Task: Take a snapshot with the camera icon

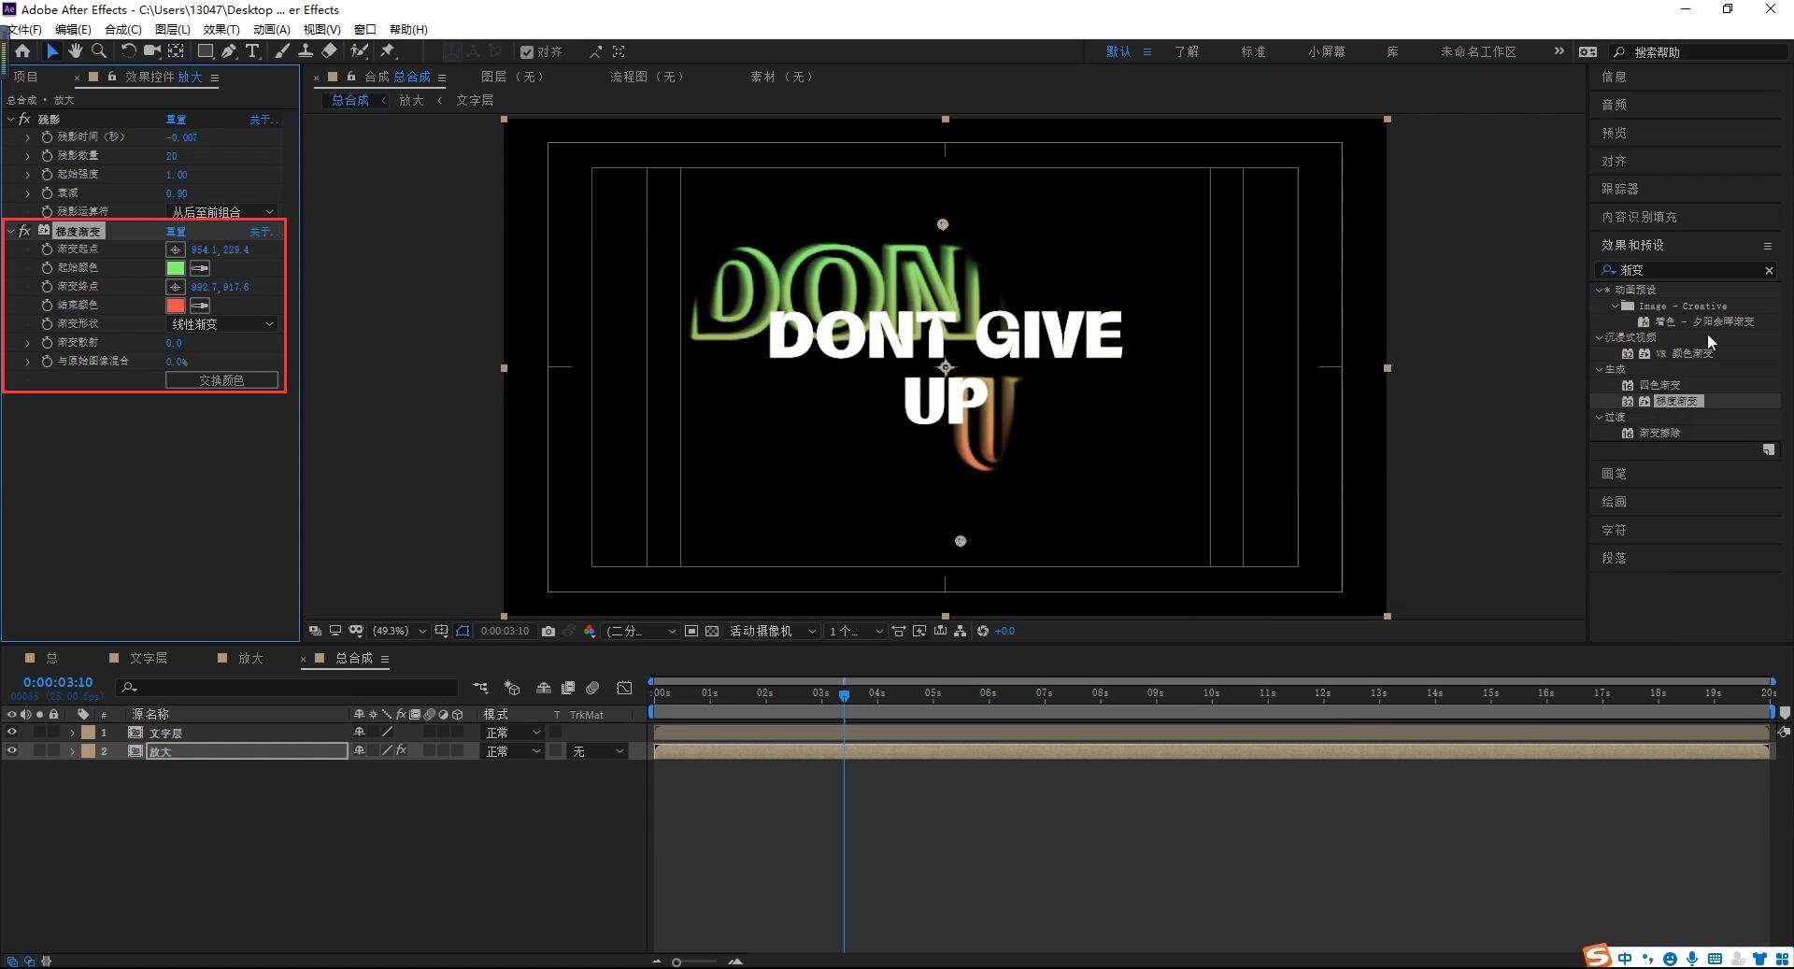Action: pyautogui.click(x=548, y=632)
